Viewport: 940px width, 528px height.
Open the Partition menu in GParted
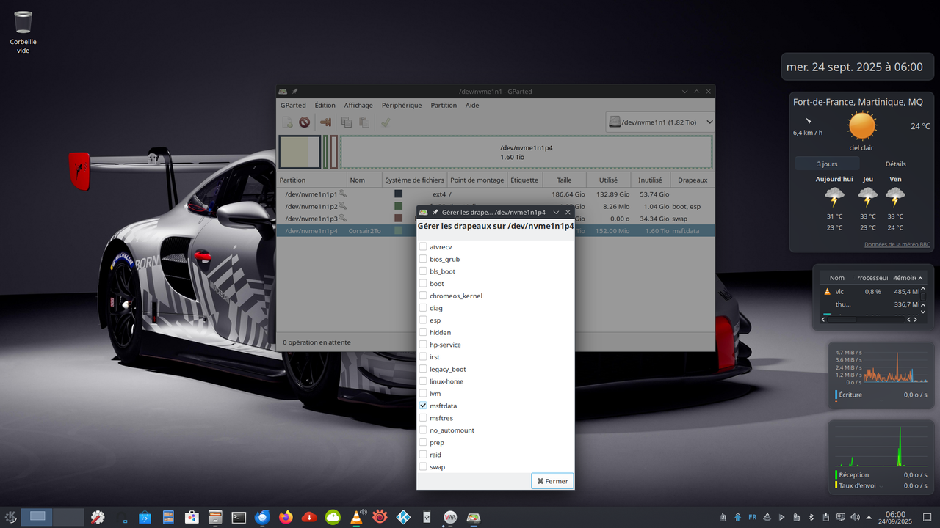[444, 105]
